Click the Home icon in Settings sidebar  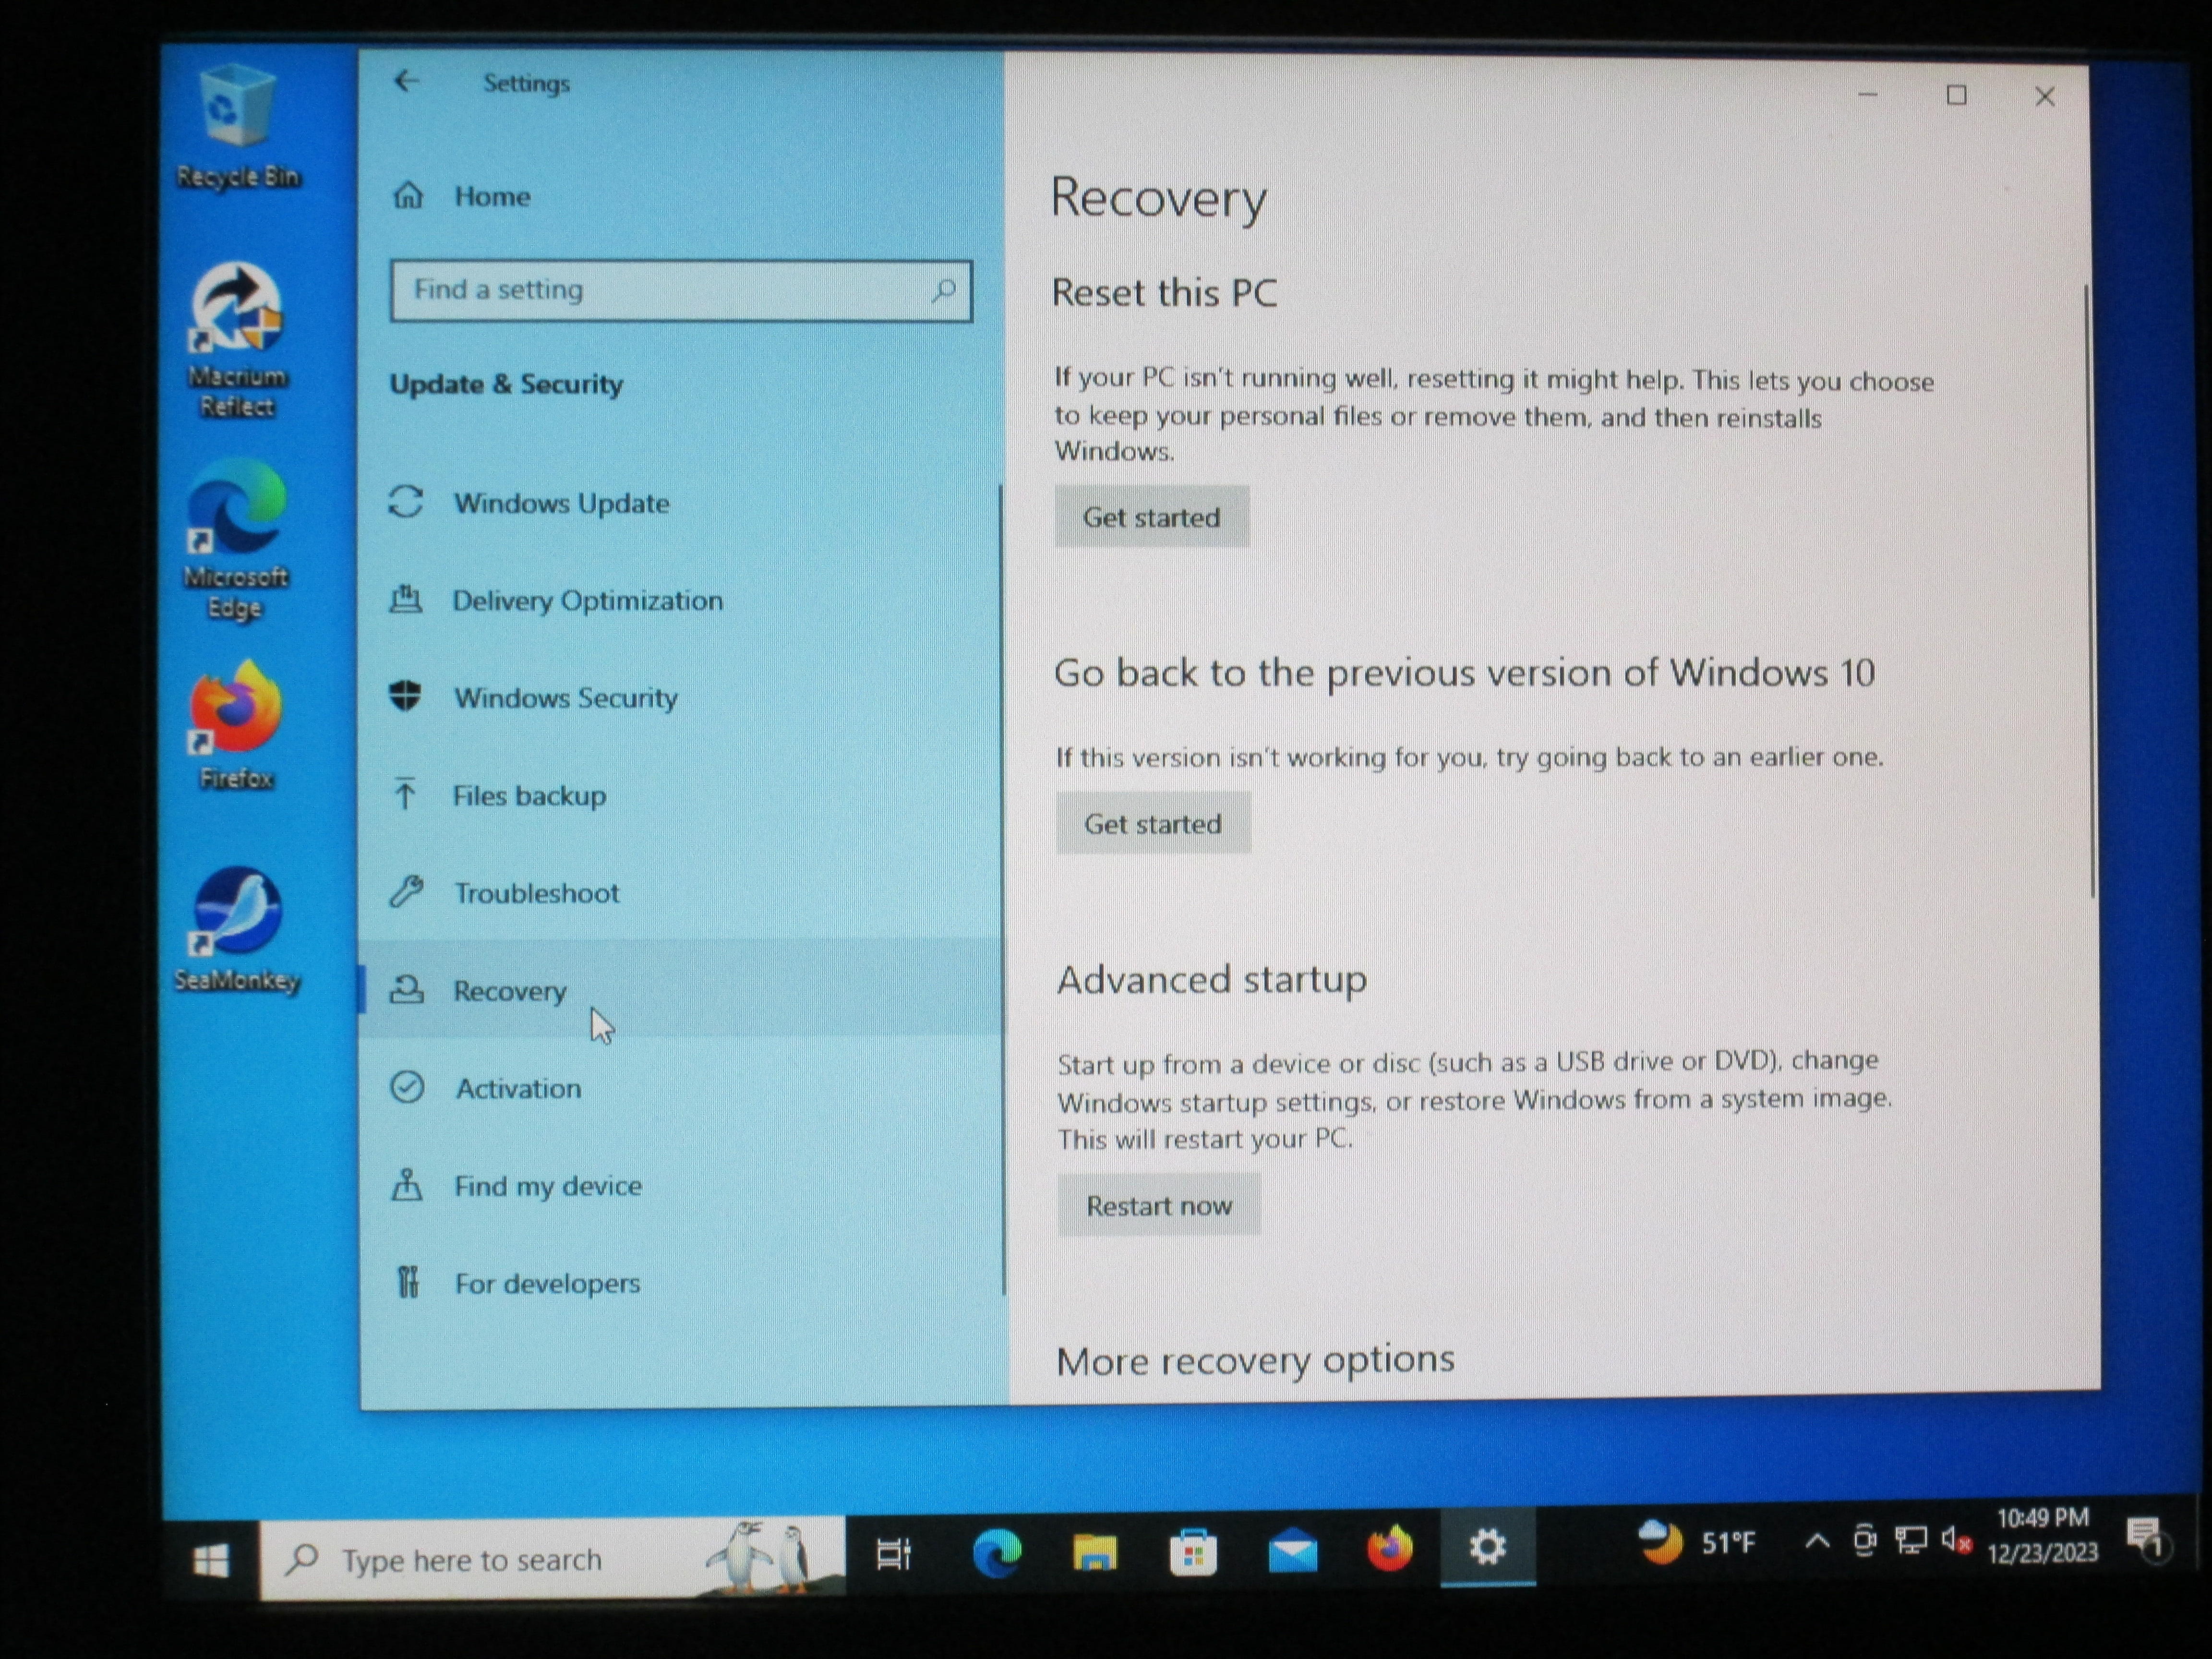pyautogui.click(x=408, y=195)
